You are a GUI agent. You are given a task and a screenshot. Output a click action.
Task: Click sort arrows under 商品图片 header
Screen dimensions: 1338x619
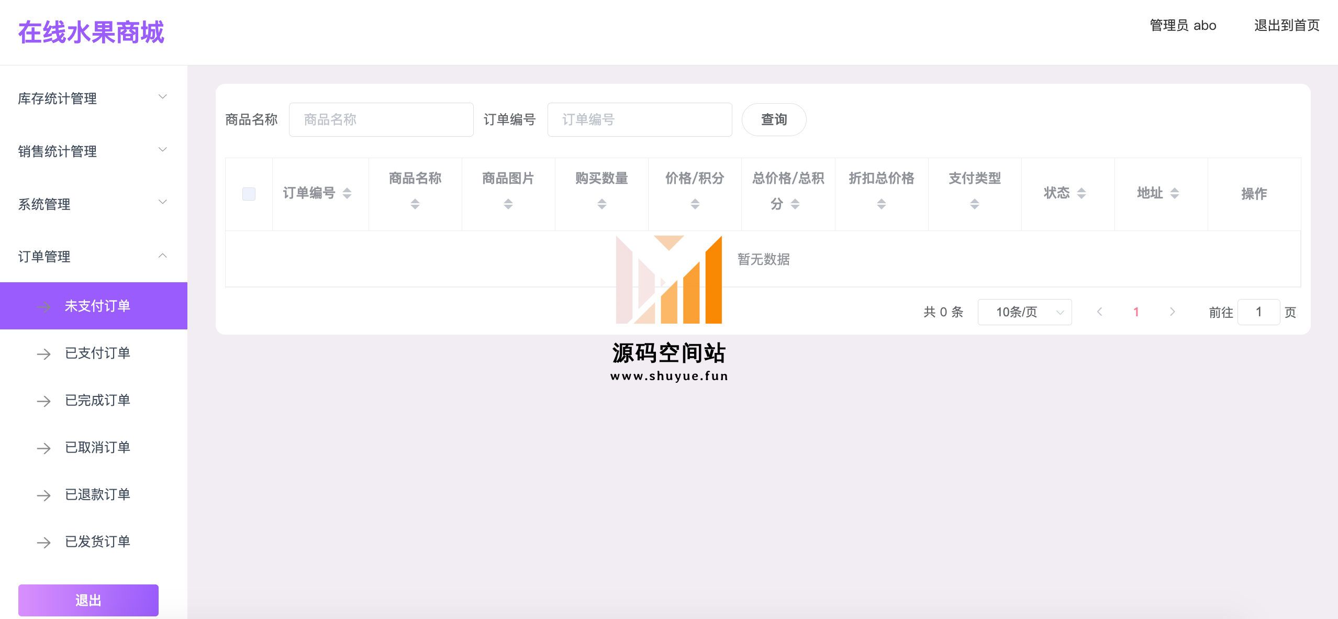click(x=508, y=204)
